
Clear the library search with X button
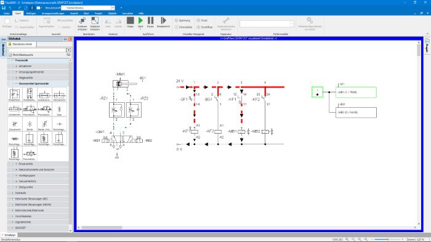click(68, 50)
